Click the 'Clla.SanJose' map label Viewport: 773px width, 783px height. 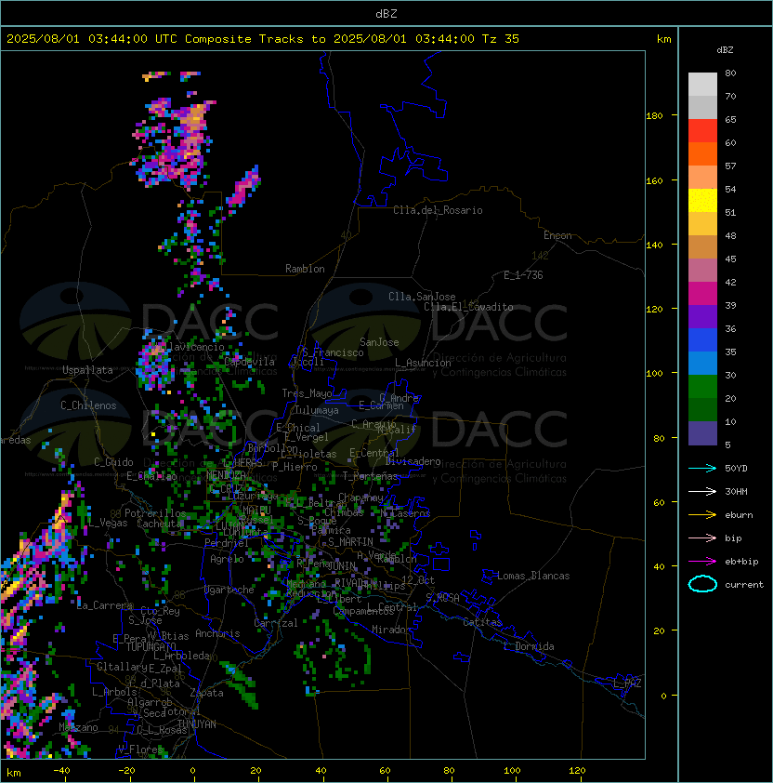pos(422,297)
